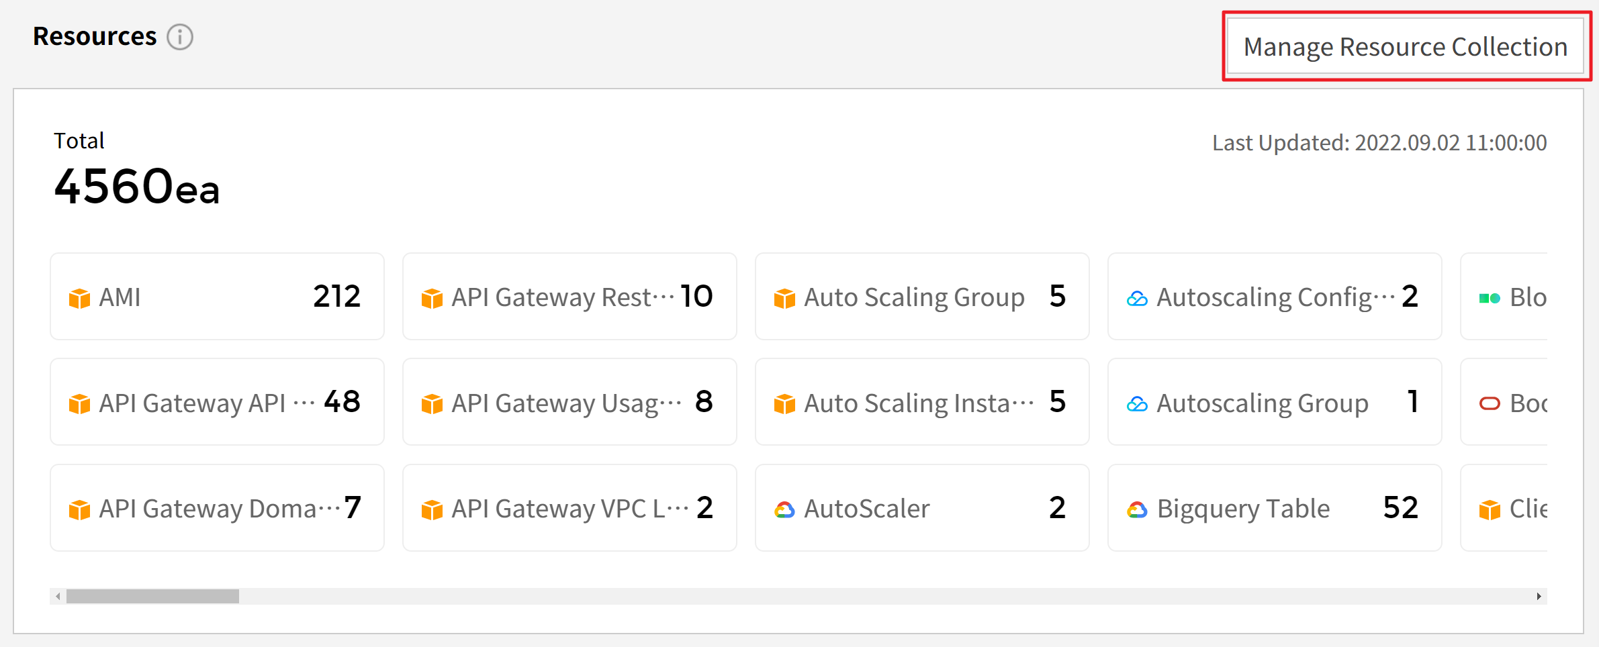Click the cloud icon beside Autoscaling Group
The width and height of the screenshot is (1599, 647).
click(x=1137, y=404)
